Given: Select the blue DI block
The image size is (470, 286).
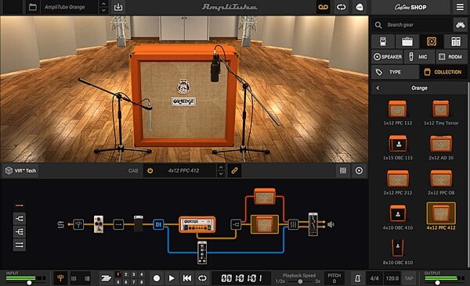Looking at the screenshot, I should click(x=158, y=224).
